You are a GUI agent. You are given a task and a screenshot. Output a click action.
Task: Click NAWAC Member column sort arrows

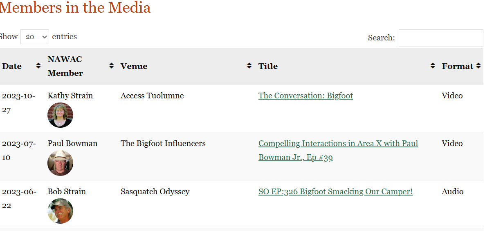click(111, 66)
